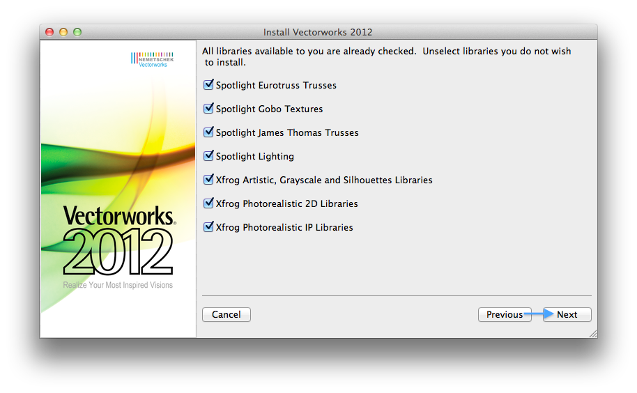Click the Install Vectorworks 2012 title bar
The width and height of the screenshot is (637, 393).
pos(318,32)
